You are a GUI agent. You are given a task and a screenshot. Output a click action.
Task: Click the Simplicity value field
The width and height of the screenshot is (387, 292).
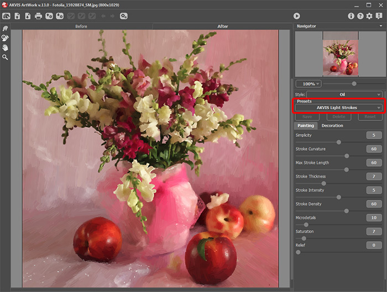[x=374, y=135]
